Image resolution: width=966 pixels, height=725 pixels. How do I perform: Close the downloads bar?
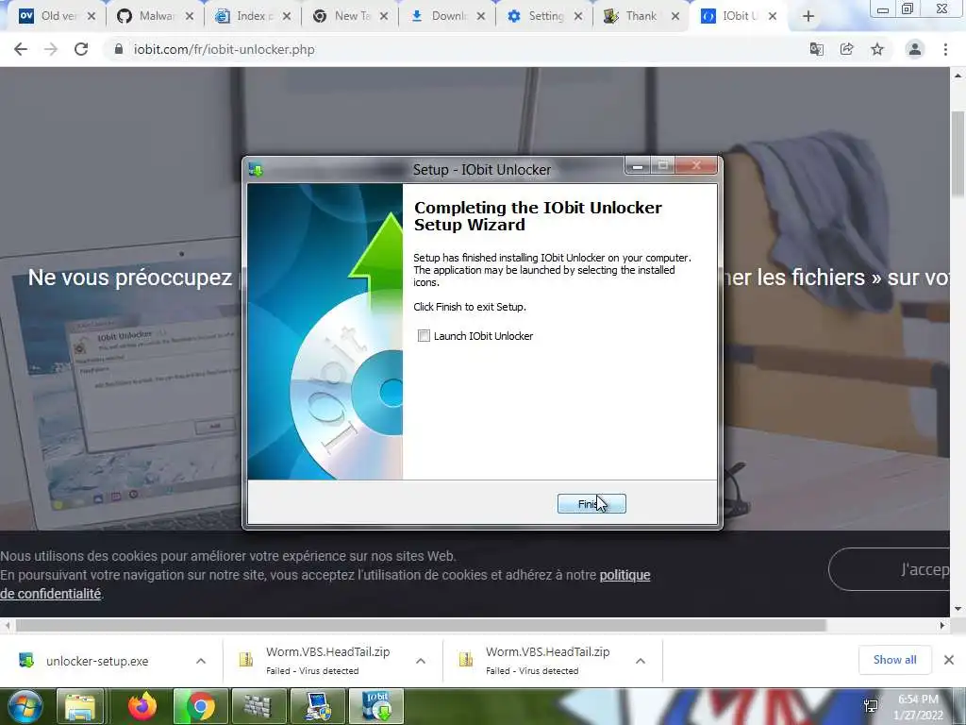[x=949, y=660]
